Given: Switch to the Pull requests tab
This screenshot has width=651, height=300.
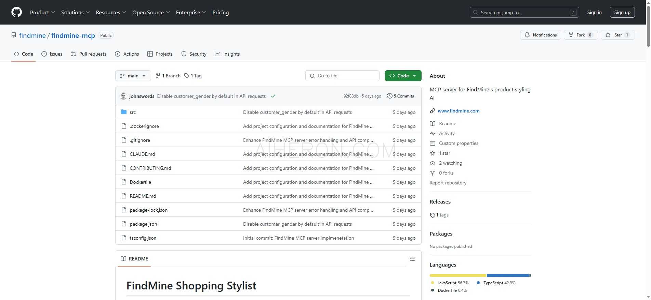Looking at the screenshot, I should coord(89,54).
